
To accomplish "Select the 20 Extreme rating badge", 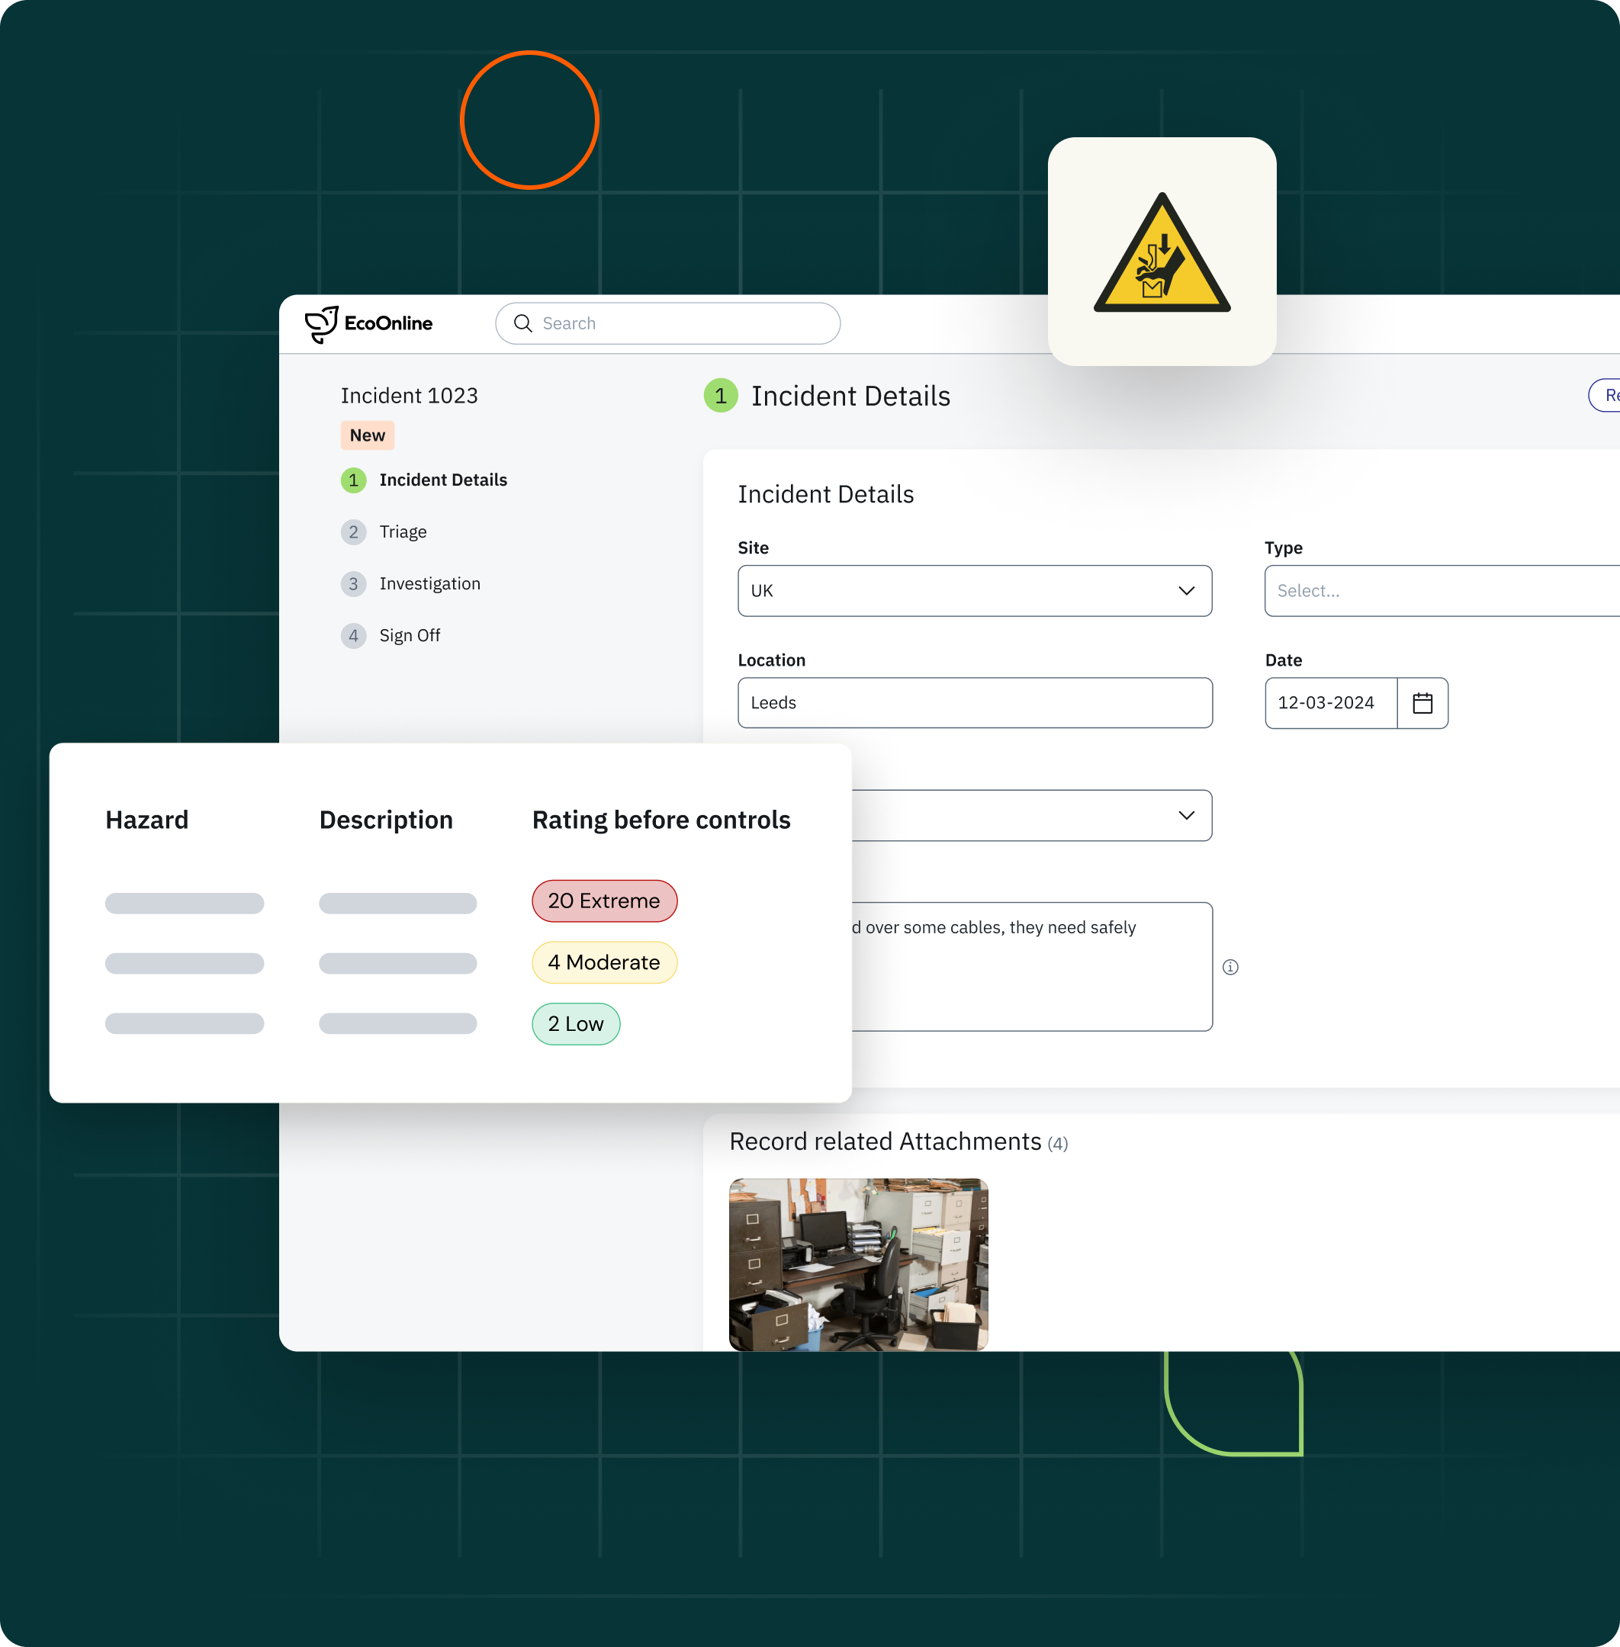I will tap(604, 901).
